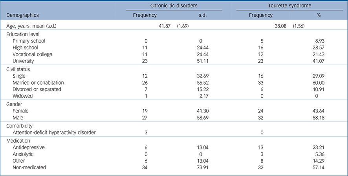Click the frequency 13 in Antidepressive row
The image size is (348, 176).
click(x=261, y=147)
